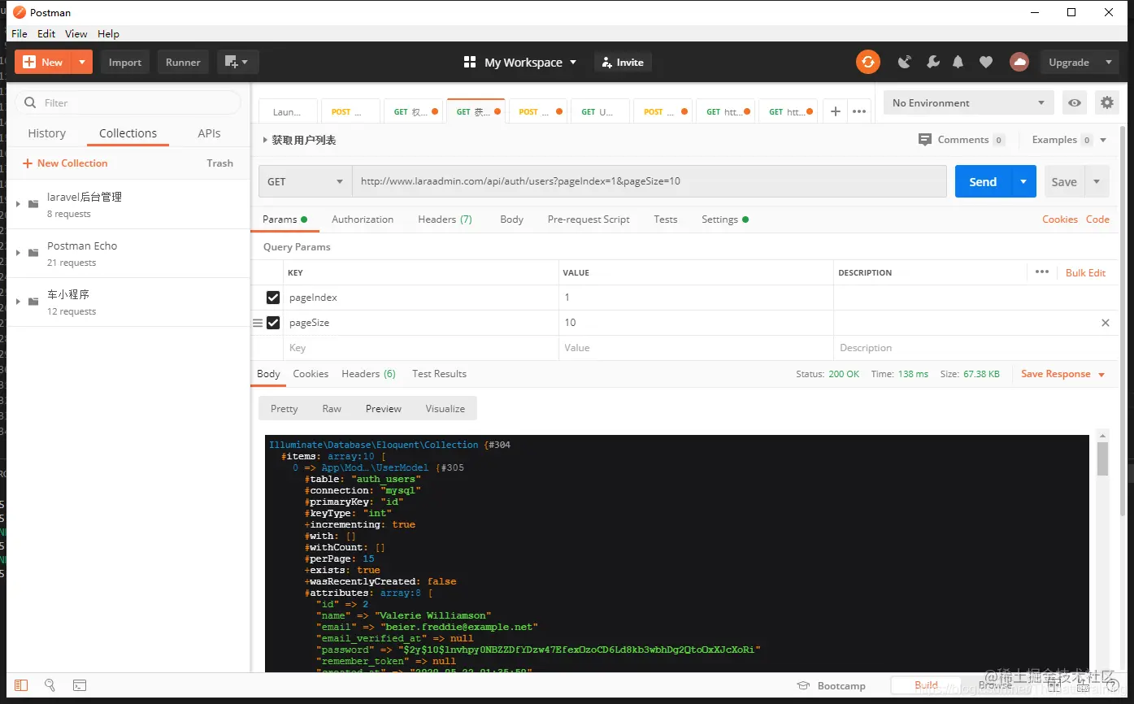
Task: Click the New Collection link
Action: point(65,163)
